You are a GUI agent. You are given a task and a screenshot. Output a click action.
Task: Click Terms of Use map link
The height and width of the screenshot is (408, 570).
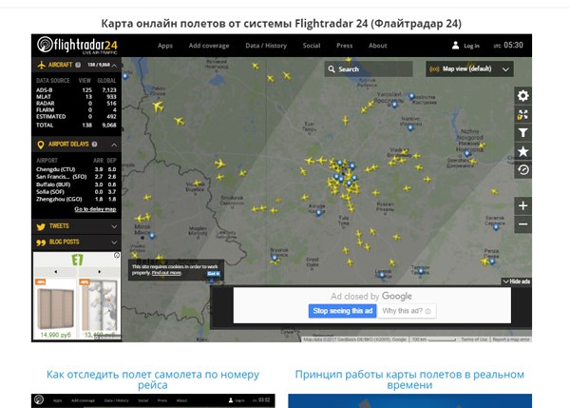(x=474, y=340)
